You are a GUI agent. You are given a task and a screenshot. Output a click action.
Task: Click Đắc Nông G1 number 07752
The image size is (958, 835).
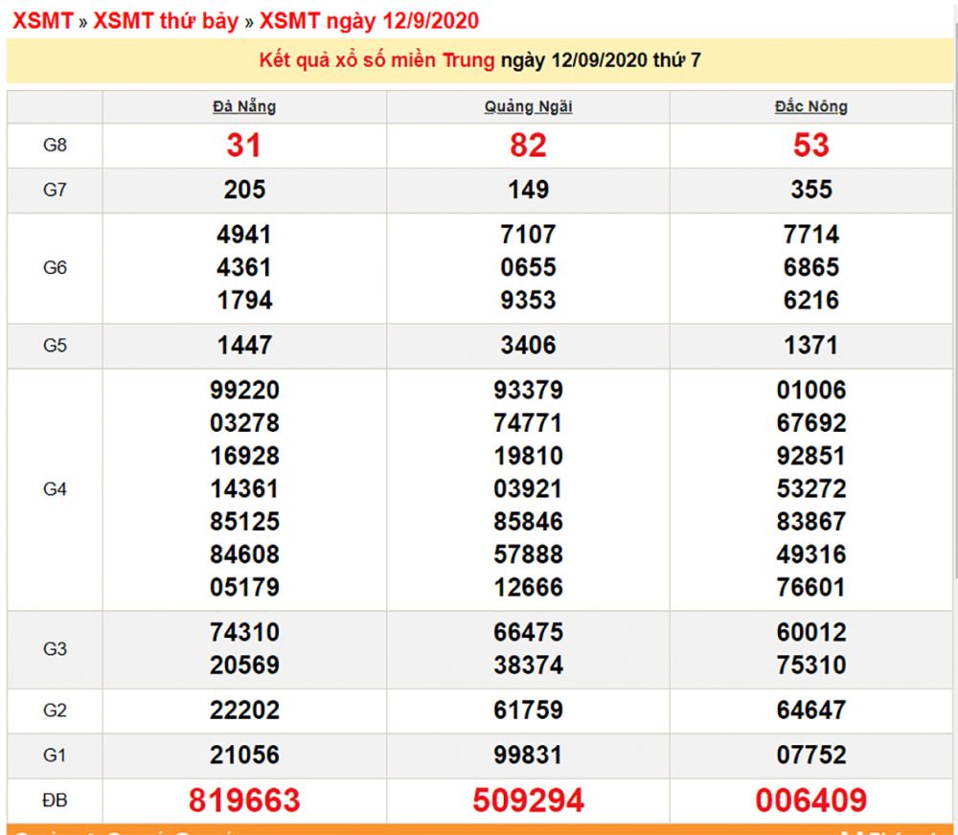coord(810,755)
